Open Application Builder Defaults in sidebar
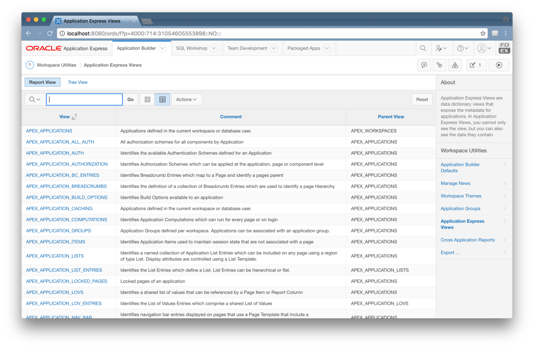The width and height of the screenshot is (534, 349). pyautogui.click(x=460, y=167)
